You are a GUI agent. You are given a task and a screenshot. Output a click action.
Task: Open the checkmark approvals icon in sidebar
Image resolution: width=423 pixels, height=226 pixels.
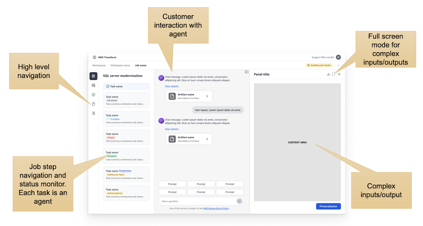coord(94,94)
